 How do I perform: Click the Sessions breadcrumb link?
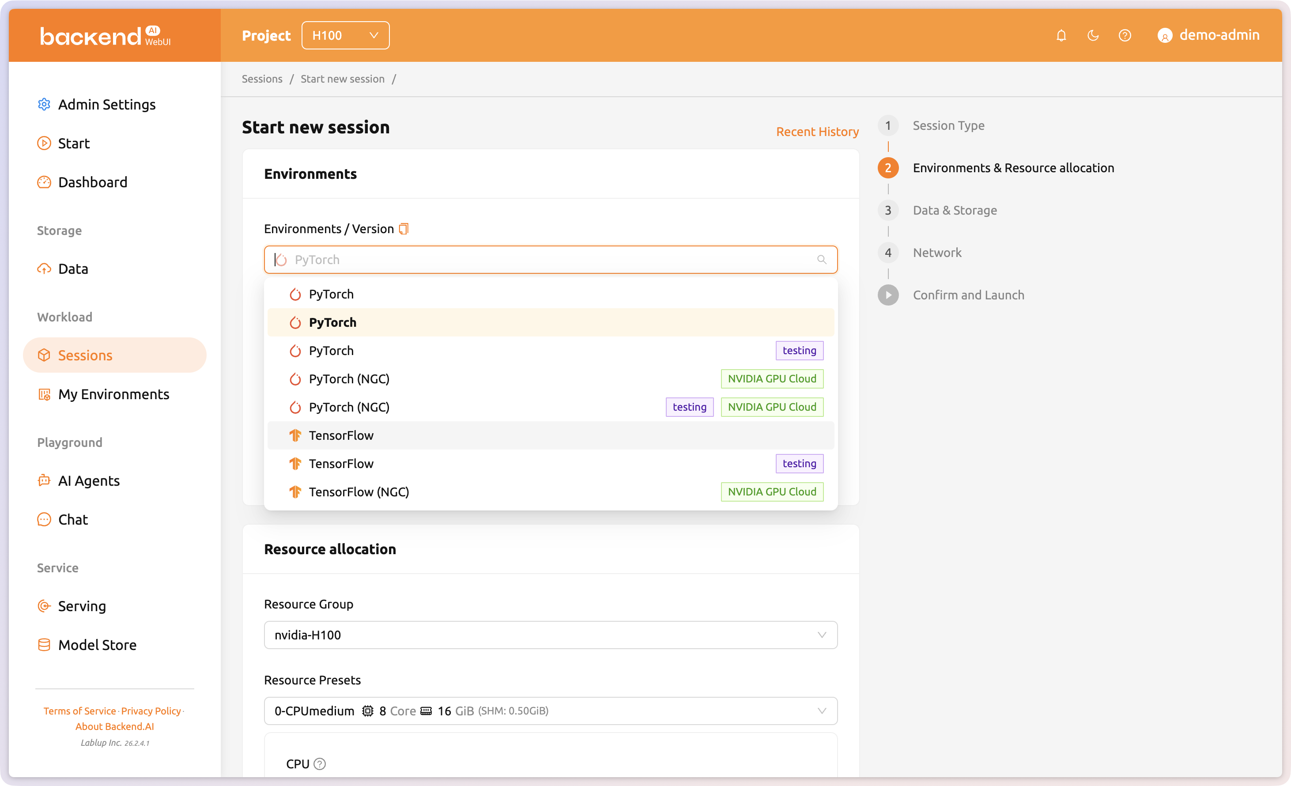(x=262, y=79)
